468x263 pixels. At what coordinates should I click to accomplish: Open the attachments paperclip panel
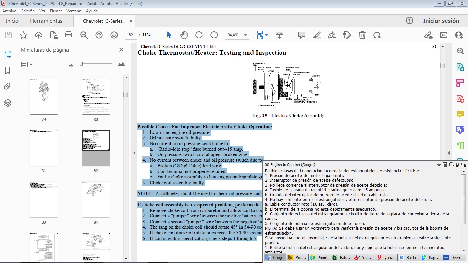click(8, 86)
